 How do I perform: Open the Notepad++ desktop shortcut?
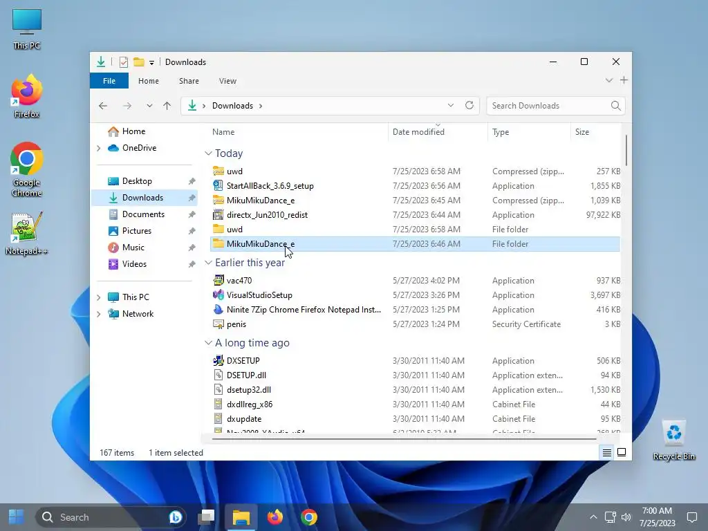point(27,234)
